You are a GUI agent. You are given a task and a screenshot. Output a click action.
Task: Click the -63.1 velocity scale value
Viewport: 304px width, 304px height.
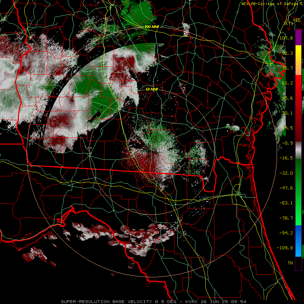[286, 203]
